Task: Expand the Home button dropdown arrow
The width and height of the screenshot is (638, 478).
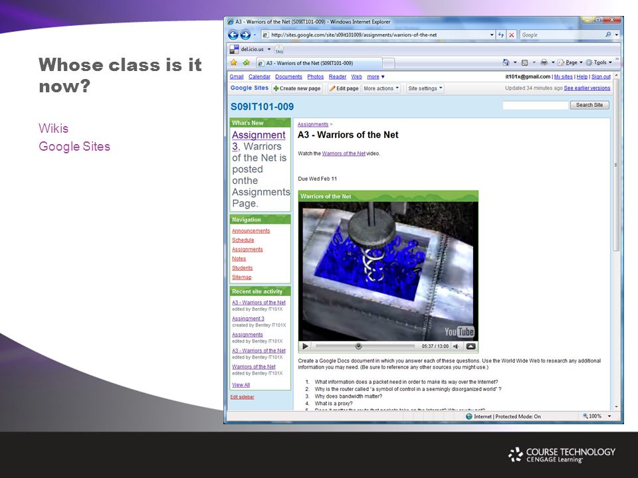Action: [x=514, y=62]
